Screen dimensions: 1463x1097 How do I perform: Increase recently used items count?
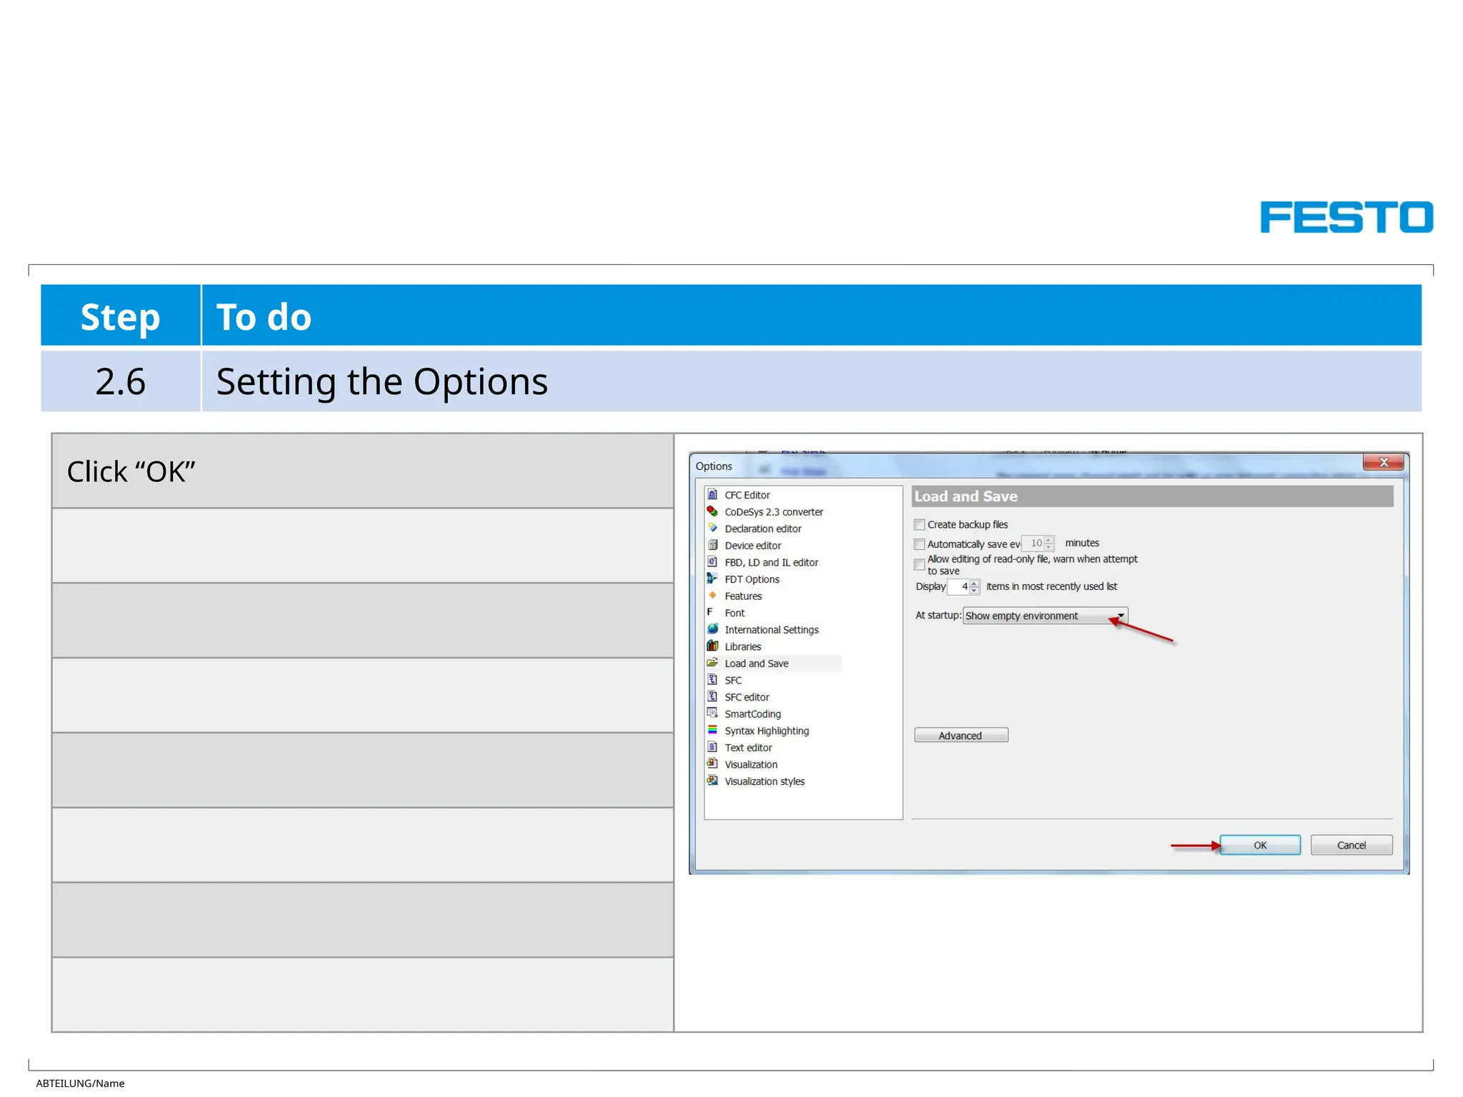click(974, 583)
